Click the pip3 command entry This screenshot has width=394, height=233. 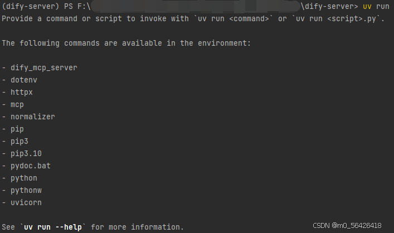coord(20,141)
